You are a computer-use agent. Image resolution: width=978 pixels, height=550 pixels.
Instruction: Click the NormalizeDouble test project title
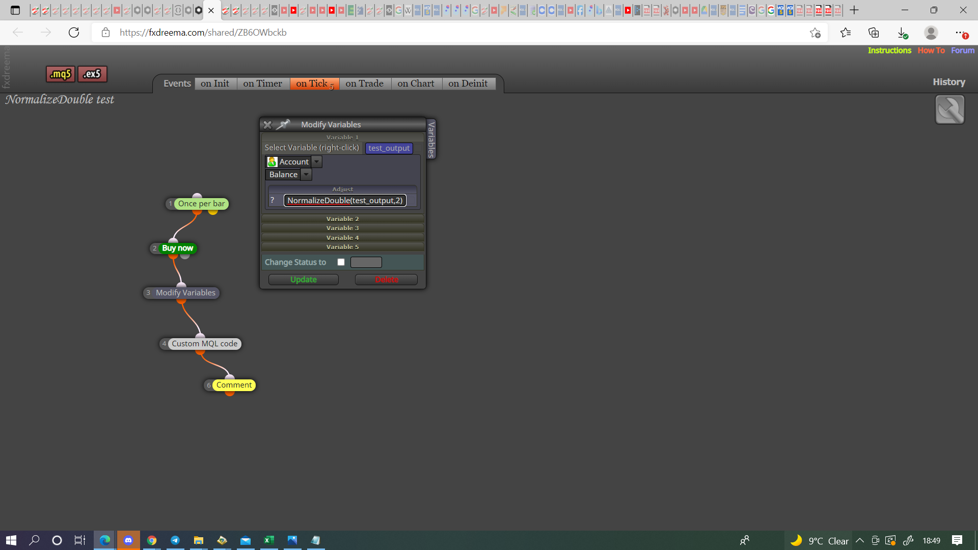point(60,99)
